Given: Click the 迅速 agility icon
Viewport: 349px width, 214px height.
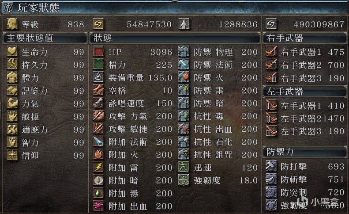Looking at the screenshot, I should click(184, 167).
